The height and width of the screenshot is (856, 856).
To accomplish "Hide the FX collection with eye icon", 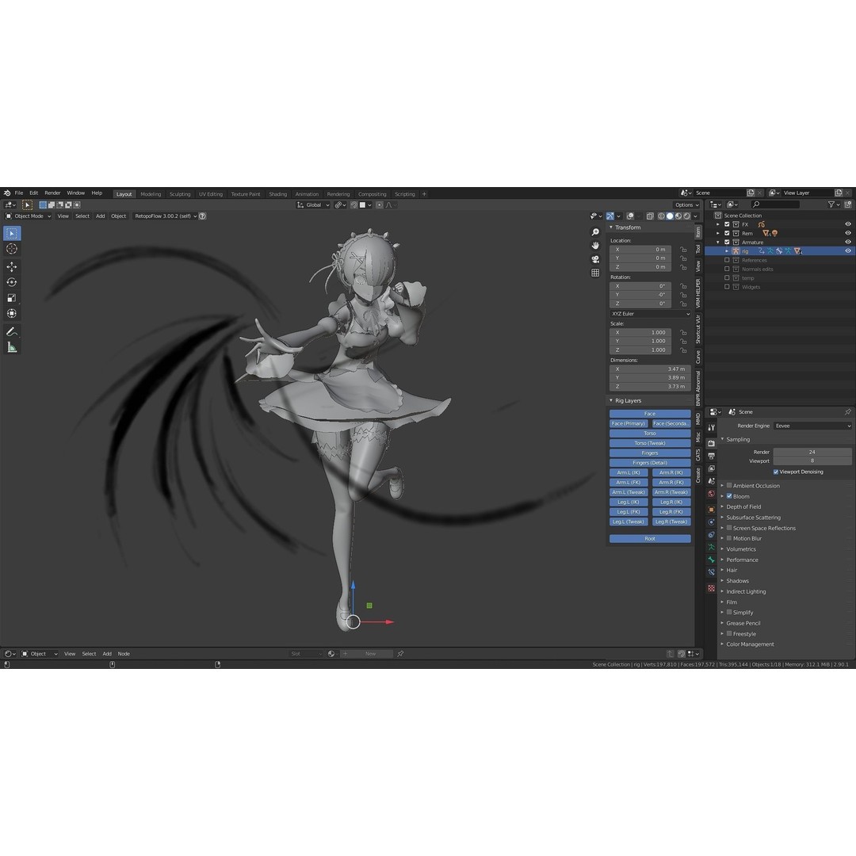I will tap(848, 224).
